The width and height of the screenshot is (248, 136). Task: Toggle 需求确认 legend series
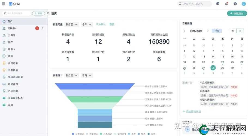coord(92,134)
